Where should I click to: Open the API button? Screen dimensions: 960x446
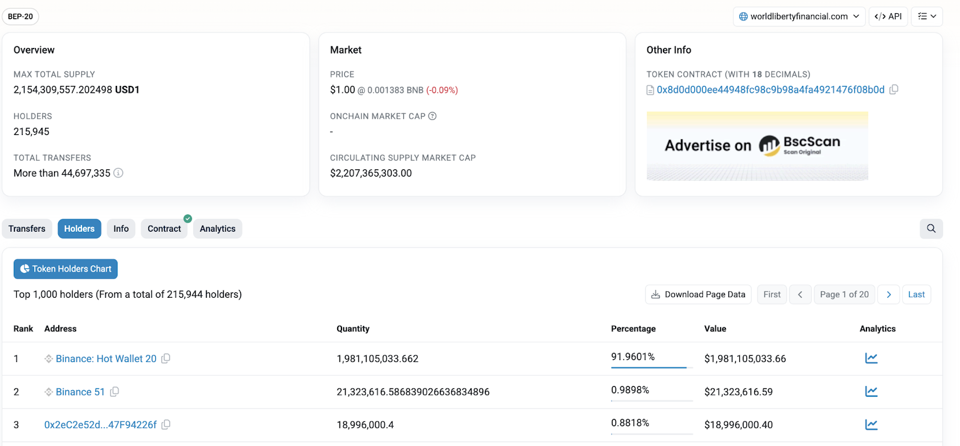tap(889, 16)
